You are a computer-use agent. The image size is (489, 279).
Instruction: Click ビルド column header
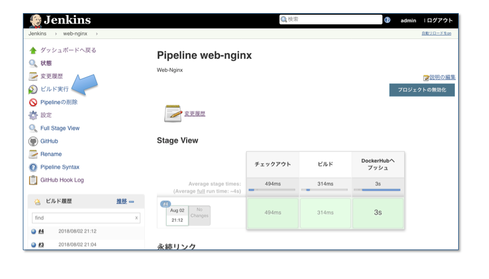click(325, 164)
